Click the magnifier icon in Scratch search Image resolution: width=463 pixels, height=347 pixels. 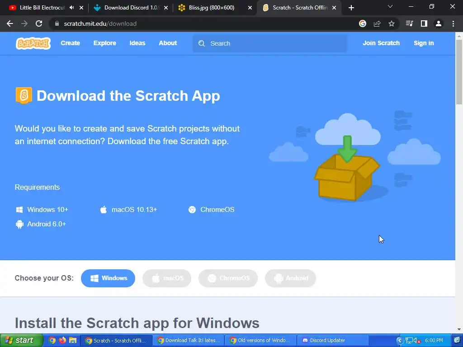click(x=202, y=43)
